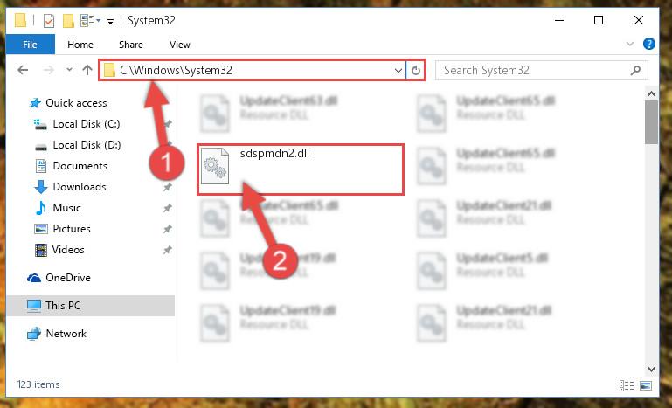
Task: Click the Properties checkmark icon in title bar
Action: tap(49, 21)
